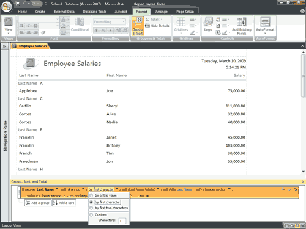This screenshot has height=229, width=306.
Task: Open Conditional formatting
Action: coord(80,25)
